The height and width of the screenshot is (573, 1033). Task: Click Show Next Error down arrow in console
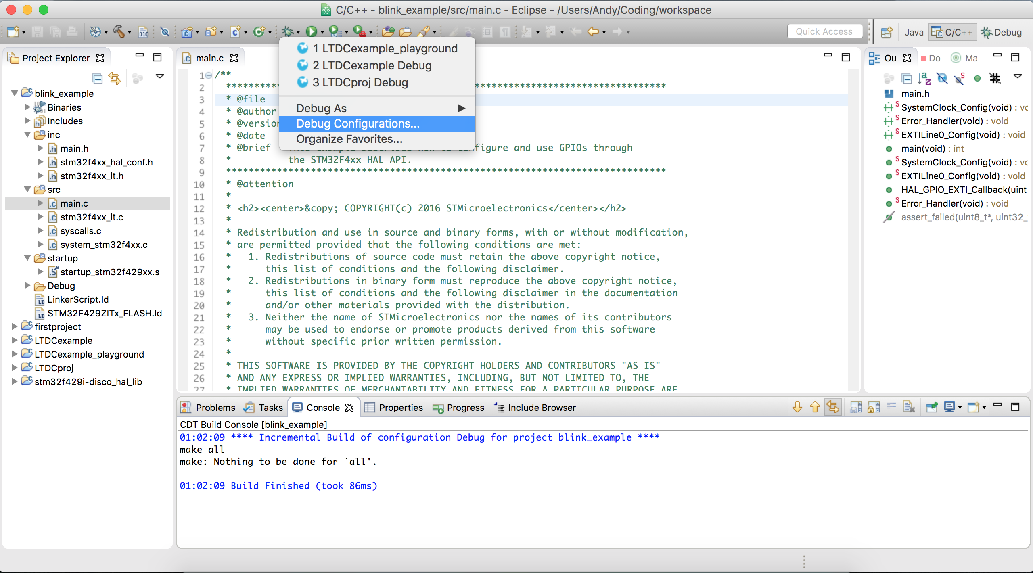click(x=797, y=408)
